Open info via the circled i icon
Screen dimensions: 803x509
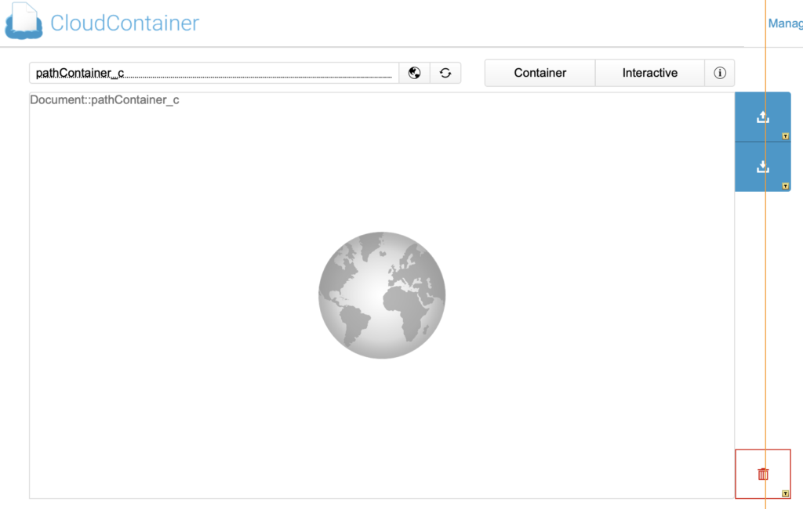(x=720, y=73)
